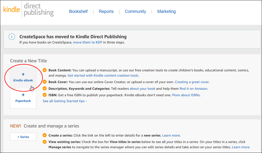This screenshot has width=262, height=153.
Task: Click the 'Create and manage a series' heading
Action: [x=51, y=126]
